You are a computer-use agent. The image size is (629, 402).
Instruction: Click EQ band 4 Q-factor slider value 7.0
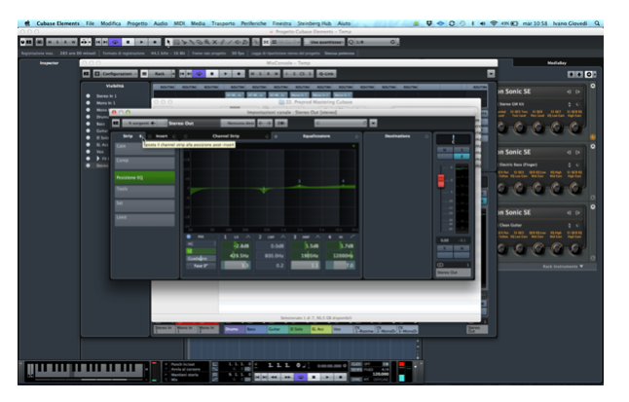point(340,265)
